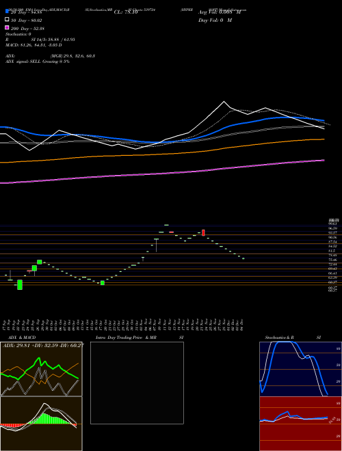Image resolution: width=342 pixels, height=451 pixels.
Task: Open the blue stochastics chart panel
Action: coord(300,369)
